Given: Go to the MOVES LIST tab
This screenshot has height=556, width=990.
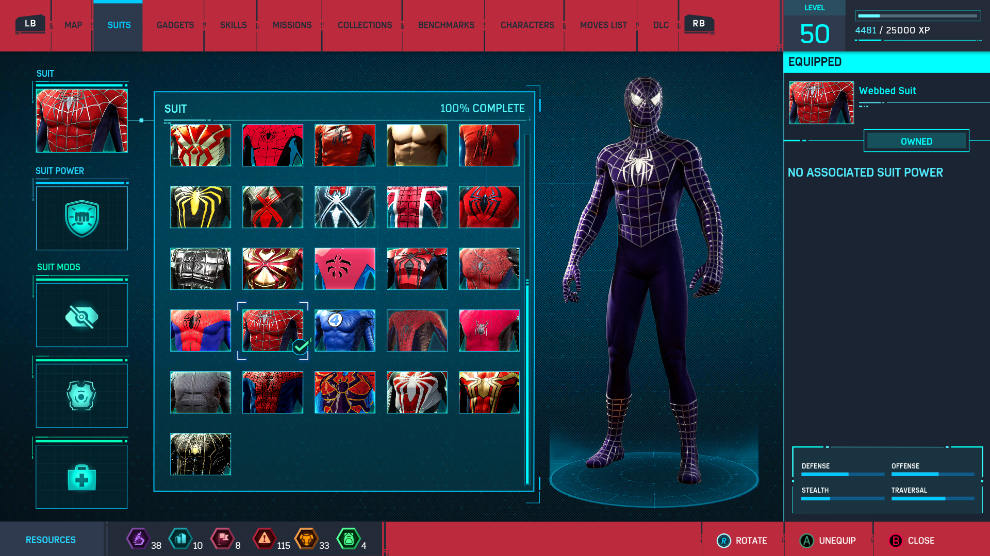Looking at the screenshot, I should click(x=603, y=25).
